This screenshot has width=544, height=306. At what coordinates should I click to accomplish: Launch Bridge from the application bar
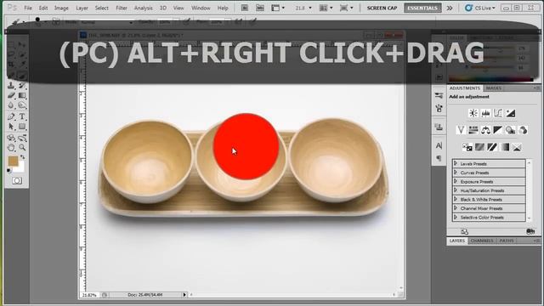(245, 8)
